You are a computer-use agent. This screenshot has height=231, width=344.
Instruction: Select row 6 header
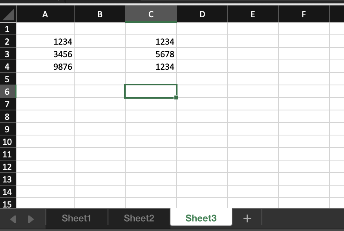[x=8, y=92]
